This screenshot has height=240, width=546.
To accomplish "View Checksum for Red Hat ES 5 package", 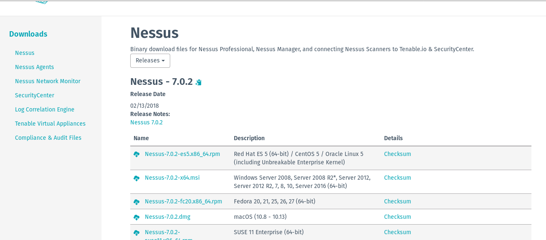I will tap(397, 154).
